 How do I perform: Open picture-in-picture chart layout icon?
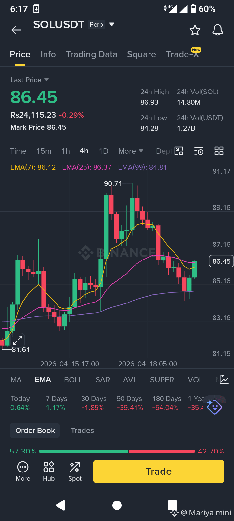pos(179,151)
